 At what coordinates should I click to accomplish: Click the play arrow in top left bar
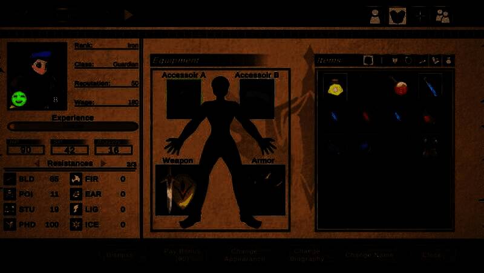128,14
